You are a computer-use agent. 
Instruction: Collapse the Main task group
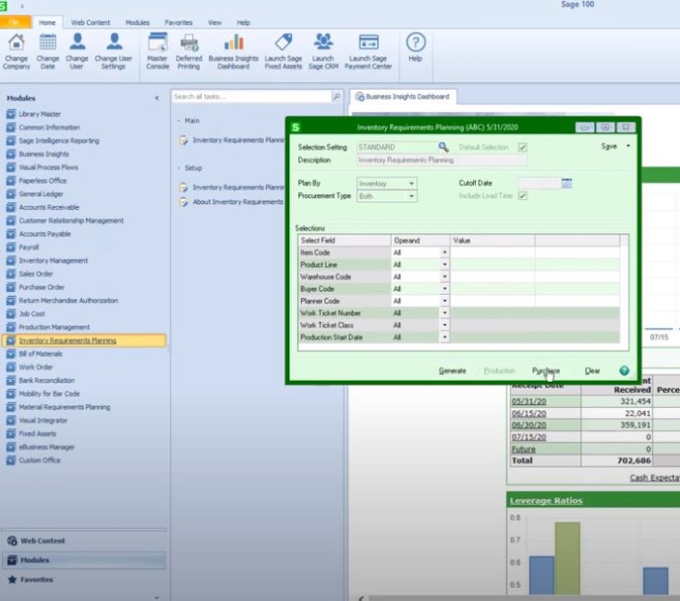click(179, 120)
